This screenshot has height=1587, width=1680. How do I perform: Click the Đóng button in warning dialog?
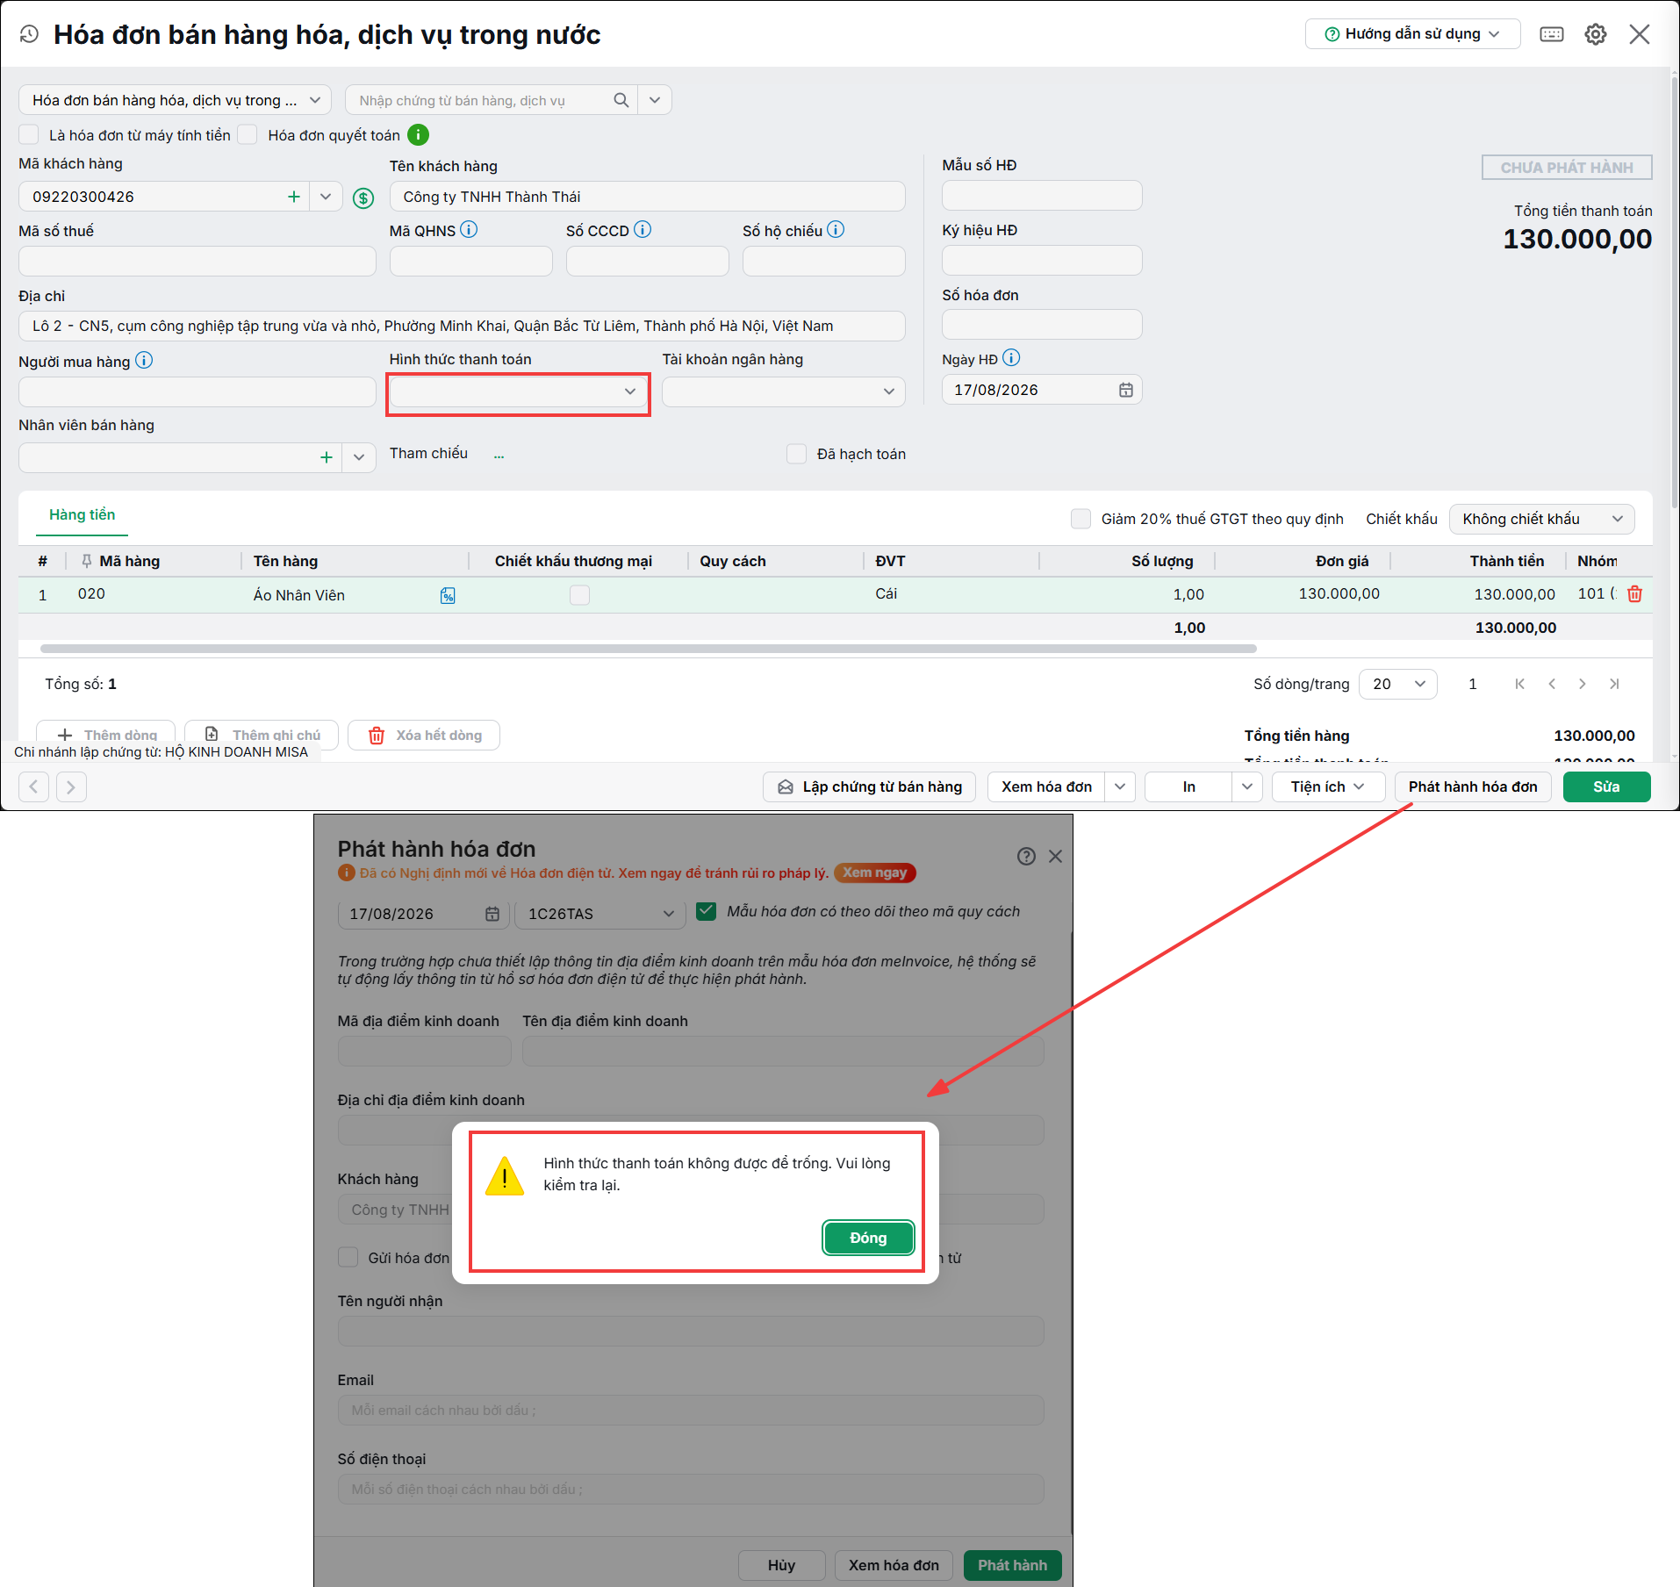pos(868,1238)
